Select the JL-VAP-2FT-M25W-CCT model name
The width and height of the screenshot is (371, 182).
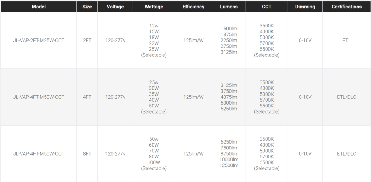[38, 41]
